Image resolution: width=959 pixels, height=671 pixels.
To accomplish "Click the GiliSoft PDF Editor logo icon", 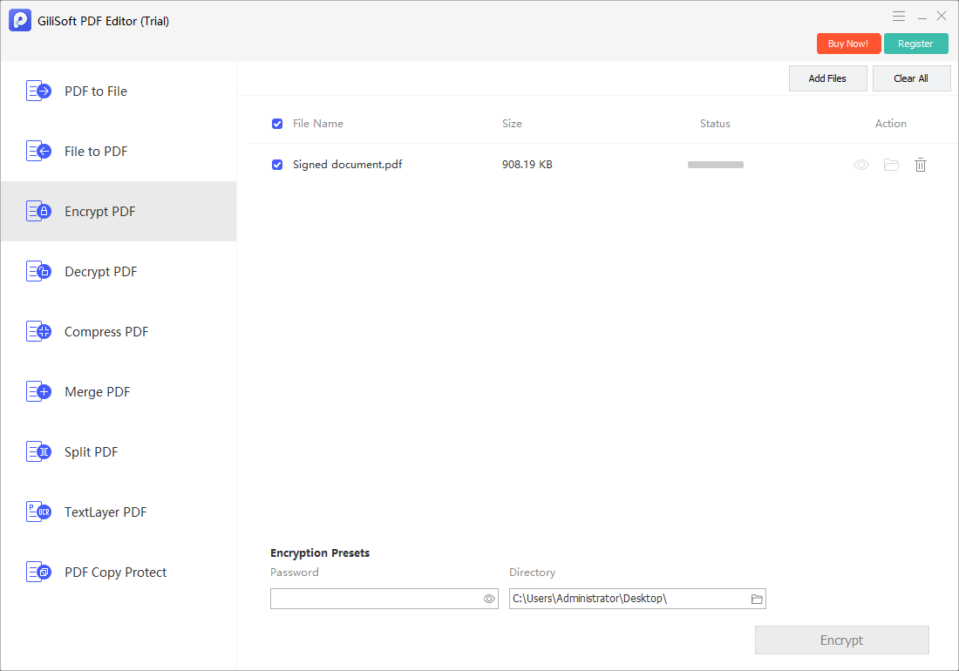I will [19, 20].
